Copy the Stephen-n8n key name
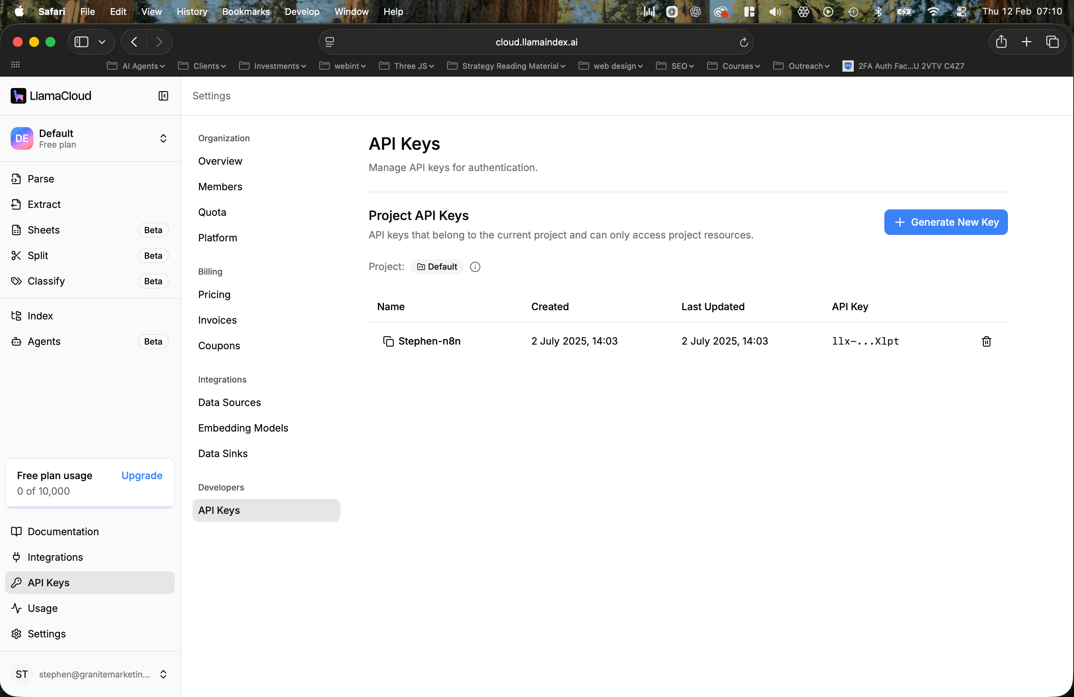 [x=389, y=341]
